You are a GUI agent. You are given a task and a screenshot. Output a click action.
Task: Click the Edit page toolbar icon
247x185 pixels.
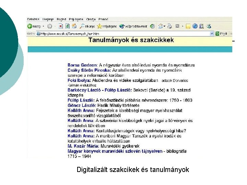tap(177, 26)
